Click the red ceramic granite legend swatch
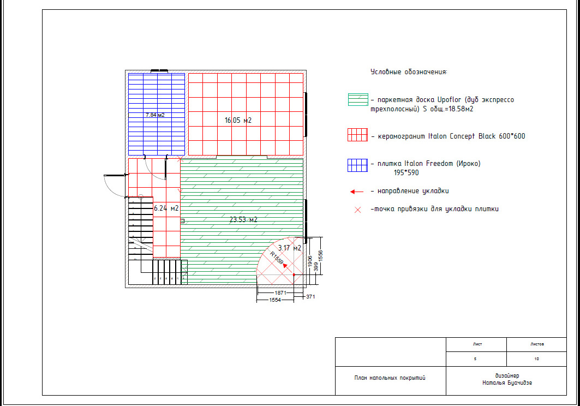The image size is (580, 406). click(358, 135)
